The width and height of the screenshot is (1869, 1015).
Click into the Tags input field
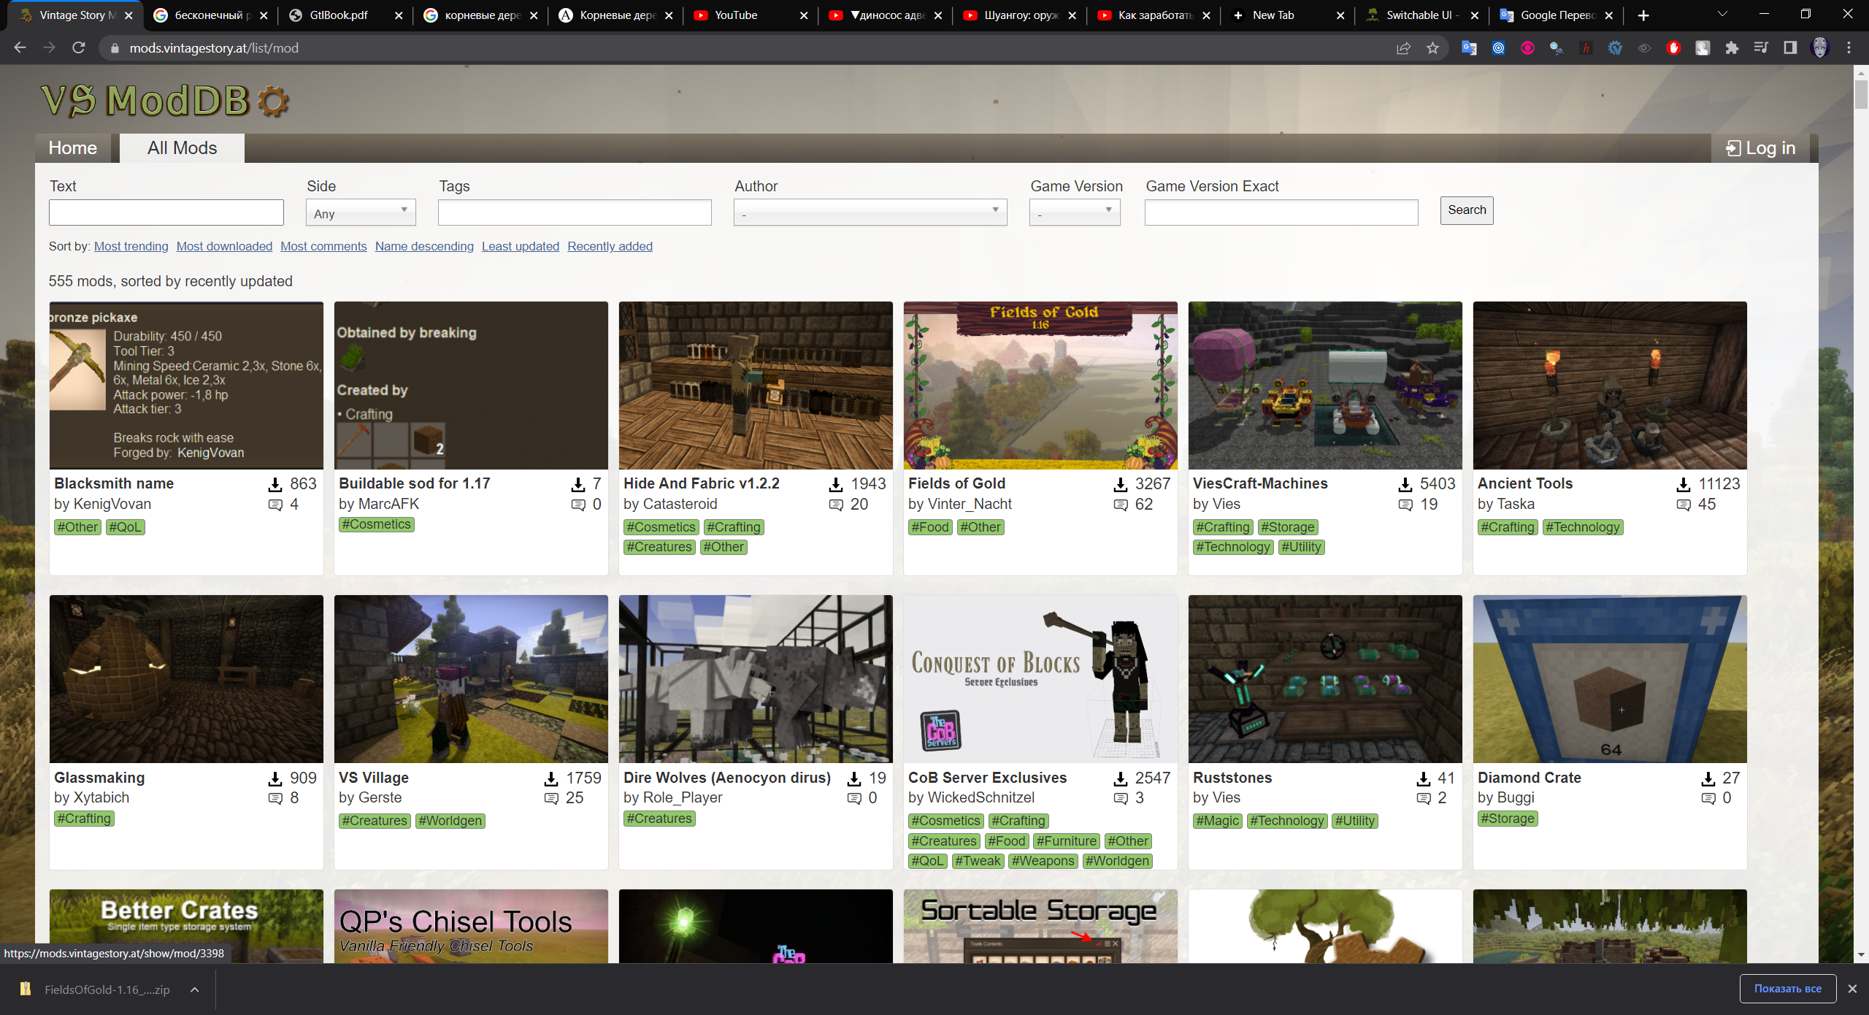pos(575,212)
